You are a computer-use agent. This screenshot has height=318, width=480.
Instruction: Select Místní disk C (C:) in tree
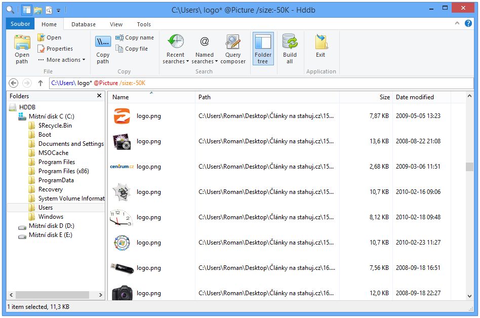[x=47, y=116]
